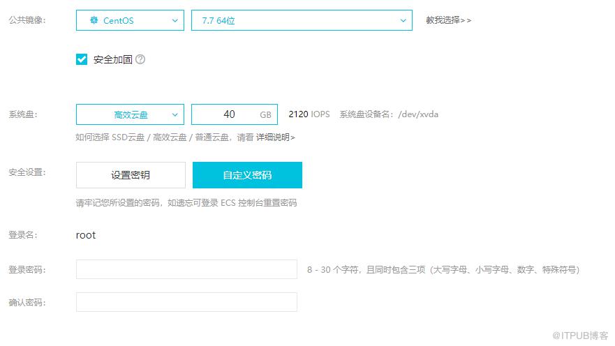Click the login name text root
Image resolution: width=615 pixels, height=346 pixels.
point(85,235)
